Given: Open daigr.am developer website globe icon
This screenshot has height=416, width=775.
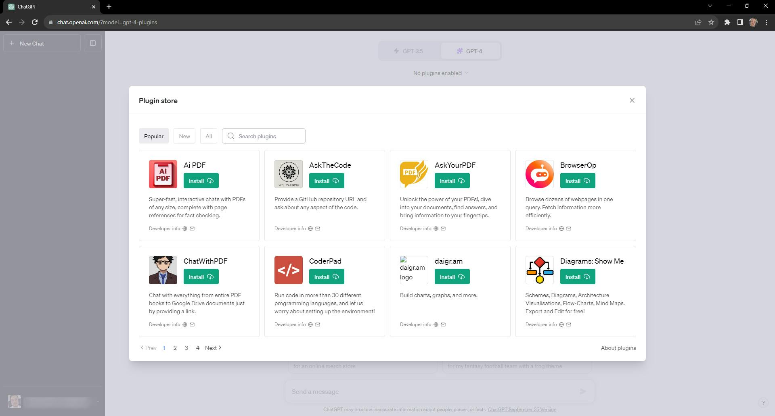Looking at the screenshot, I should coord(436,324).
